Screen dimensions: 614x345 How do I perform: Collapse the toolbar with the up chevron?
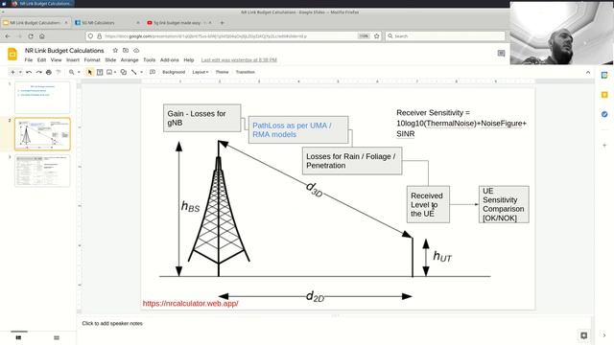click(x=588, y=73)
